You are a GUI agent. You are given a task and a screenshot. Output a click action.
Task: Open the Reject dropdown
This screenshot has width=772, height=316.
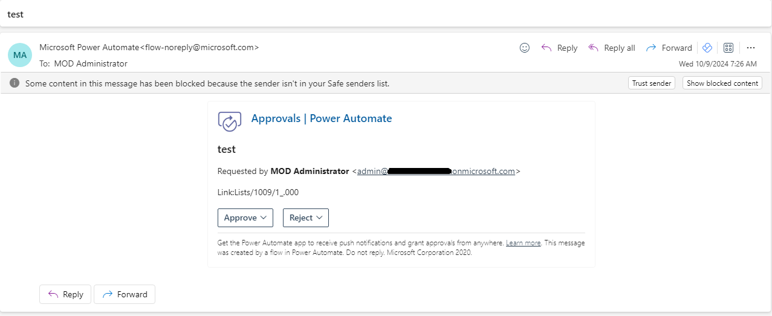[306, 218]
